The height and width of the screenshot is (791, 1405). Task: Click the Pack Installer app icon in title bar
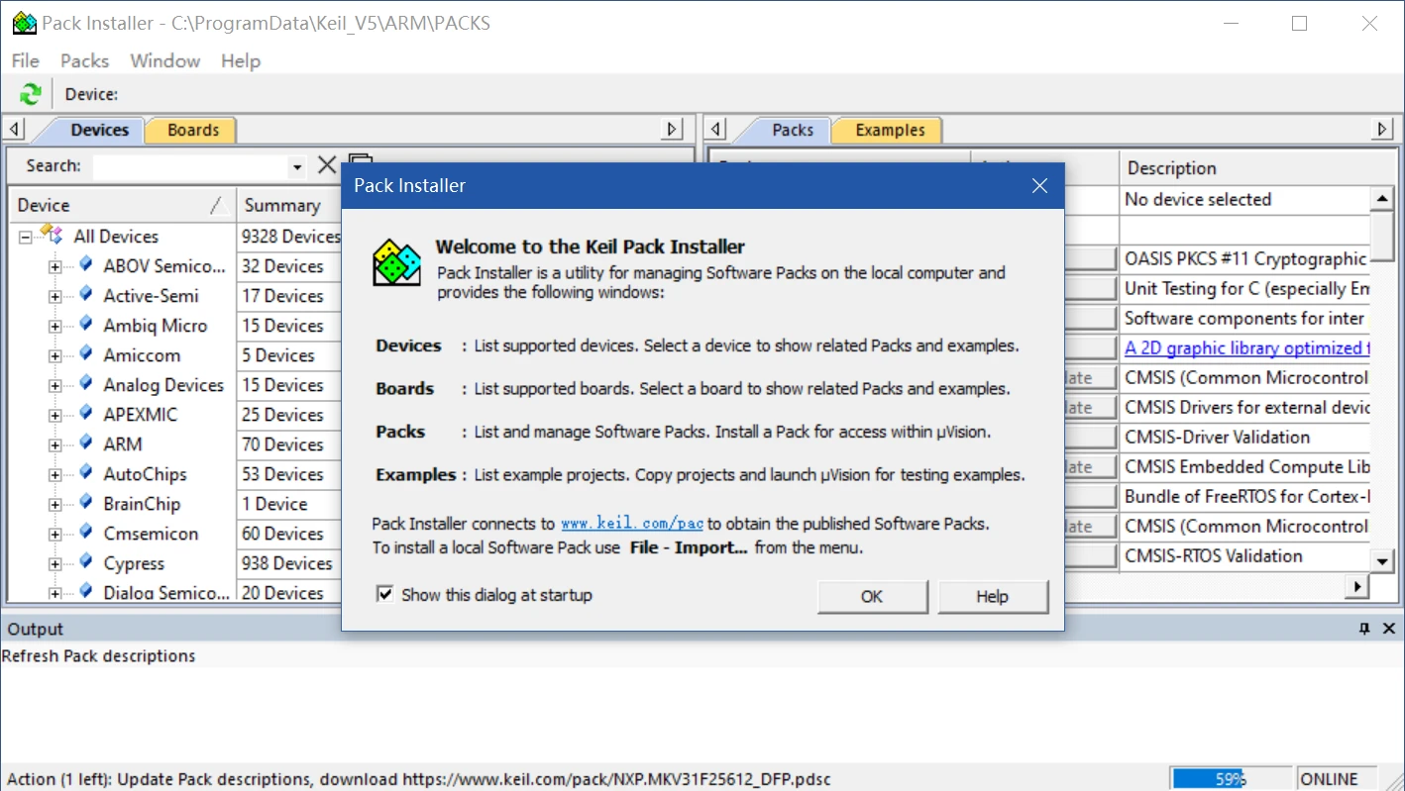(x=23, y=23)
